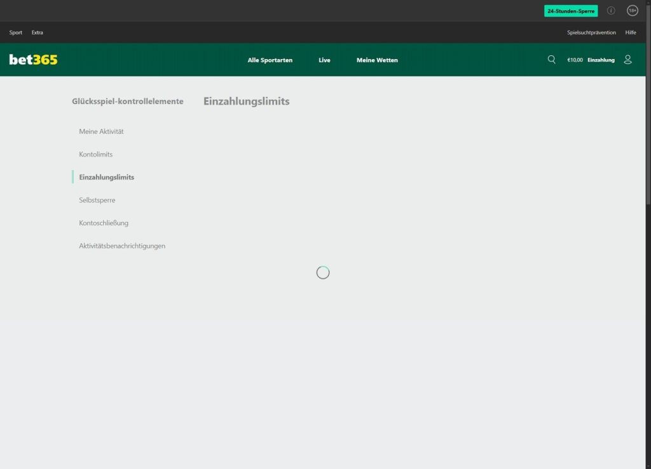The height and width of the screenshot is (469, 651).
Task: Open the Extra top menu
Action: (x=38, y=32)
